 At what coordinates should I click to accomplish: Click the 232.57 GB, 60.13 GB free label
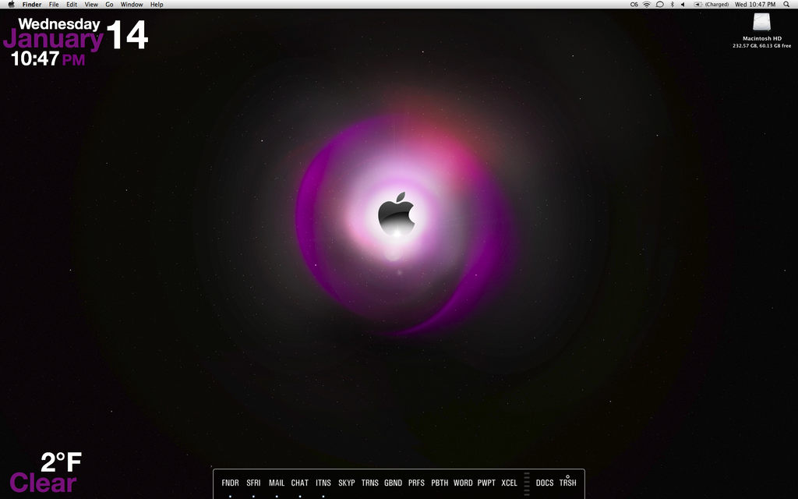pos(762,46)
